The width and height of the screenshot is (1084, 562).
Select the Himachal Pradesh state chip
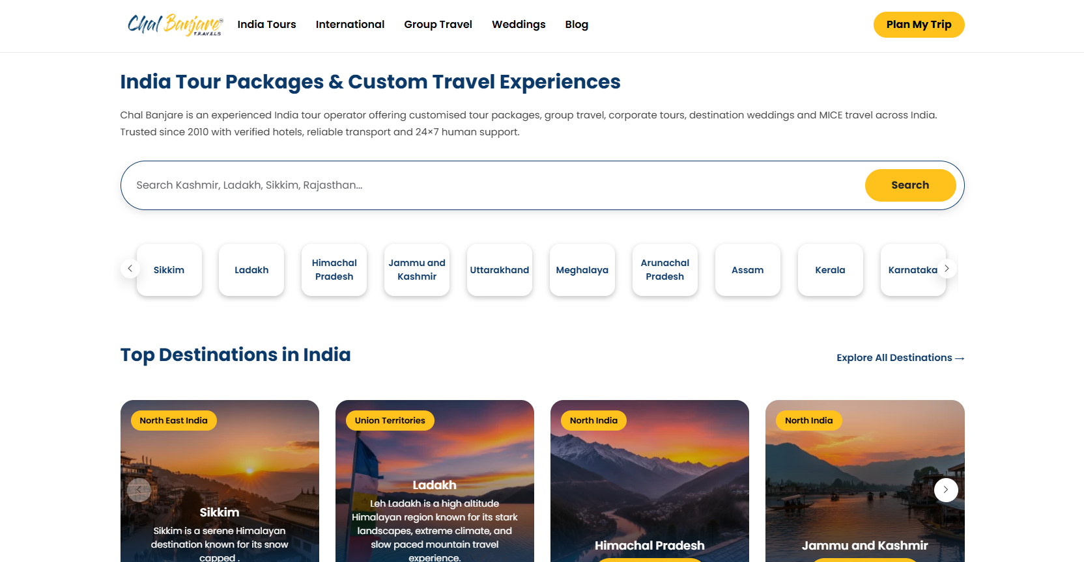pos(334,270)
